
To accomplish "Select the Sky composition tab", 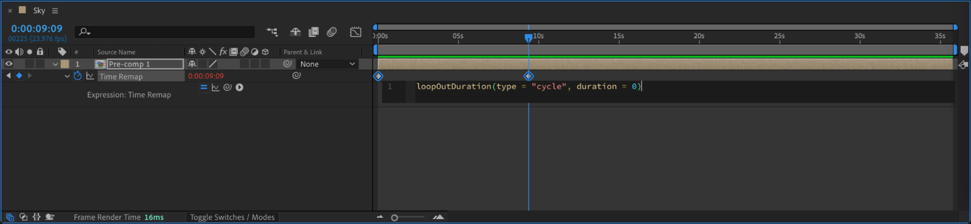I will [x=39, y=11].
